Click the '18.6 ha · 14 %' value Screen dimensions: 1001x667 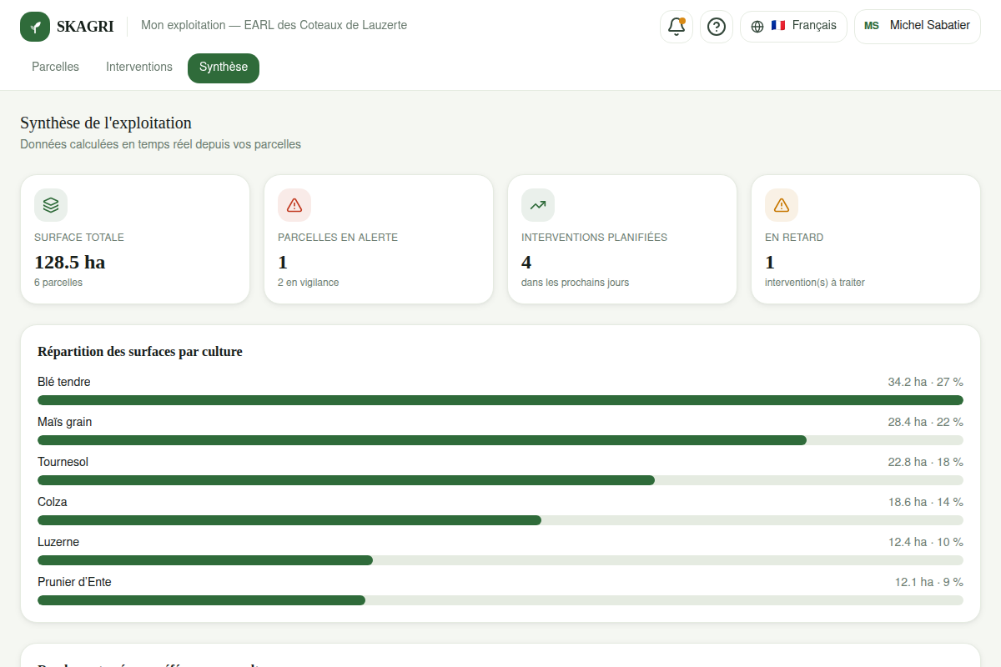pyautogui.click(x=925, y=502)
